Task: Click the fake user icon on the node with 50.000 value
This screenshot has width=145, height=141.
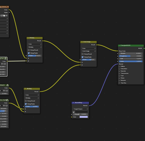Action: tap(7, 106)
